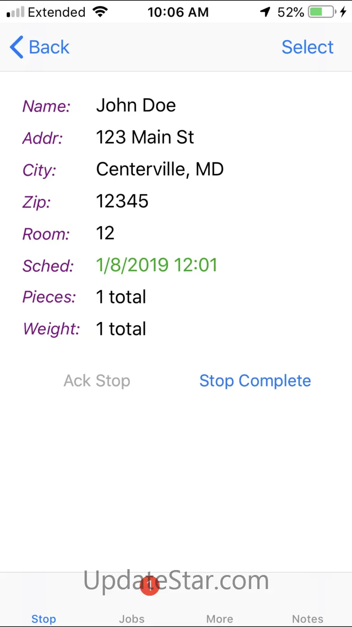This screenshot has width=352, height=627.
Task: Tap Stop Complete button
Action: (x=255, y=381)
